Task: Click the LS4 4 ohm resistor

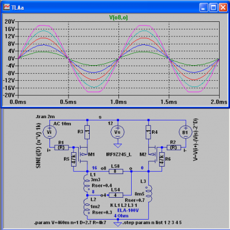Action: click(116, 195)
